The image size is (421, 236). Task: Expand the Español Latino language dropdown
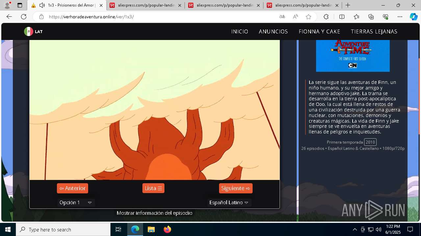click(229, 203)
